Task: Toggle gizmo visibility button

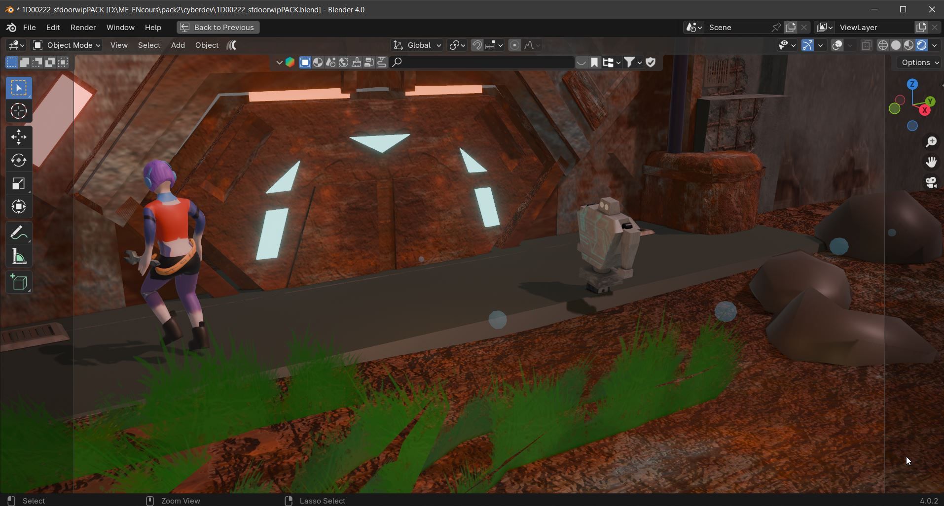Action: [807, 45]
